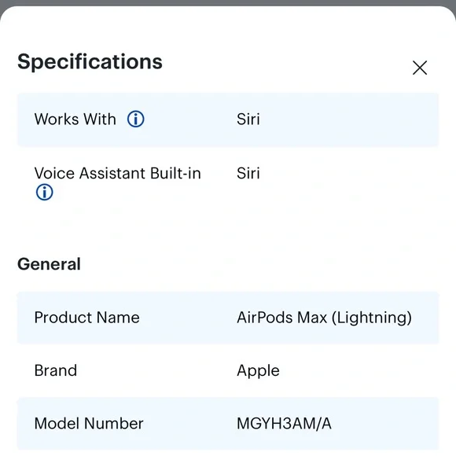Click the Specifications heading
The width and height of the screenshot is (456, 456).
(x=90, y=62)
